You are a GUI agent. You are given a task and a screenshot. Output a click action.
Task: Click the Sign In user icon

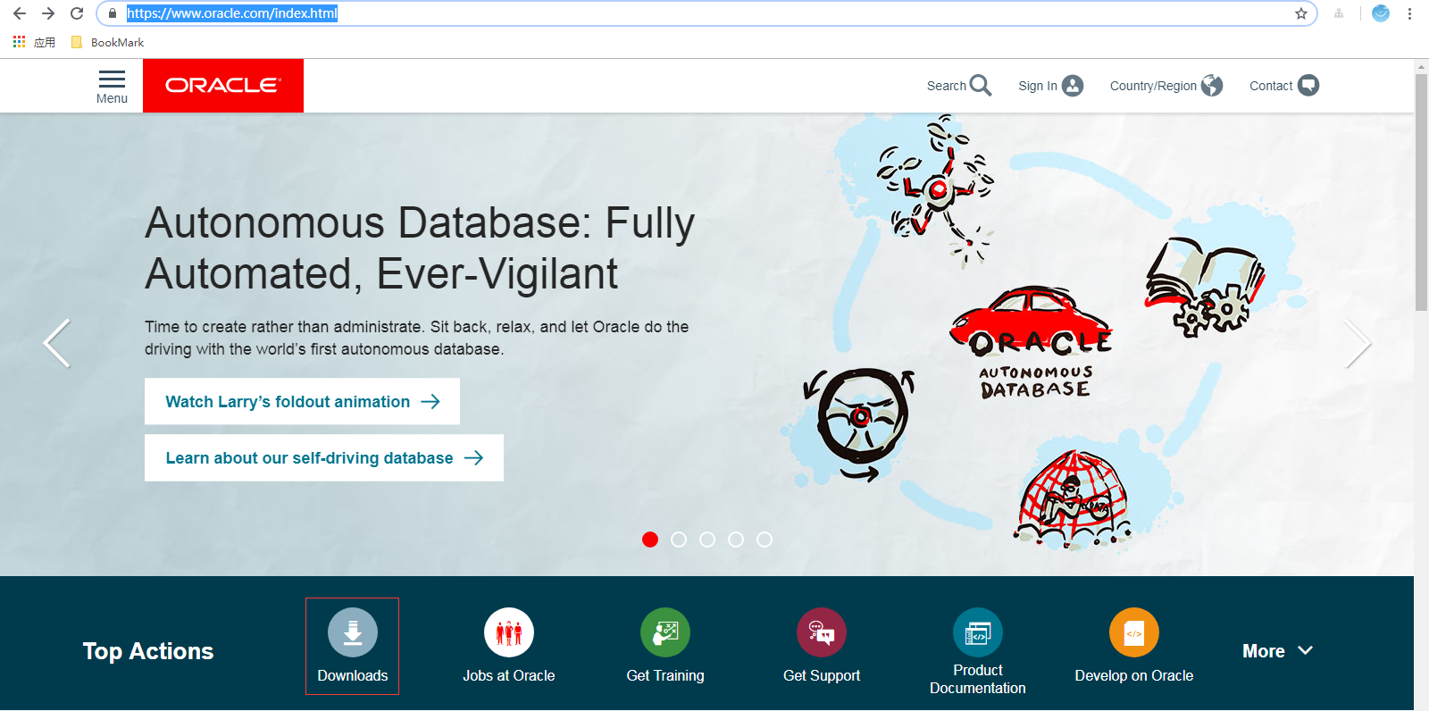(x=1073, y=86)
